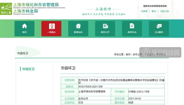Viewport: 184px width, 105px height.
Task: Click the 上海市绿化和市容管理局 header title
Action: pyautogui.click(x=36, y=5)
